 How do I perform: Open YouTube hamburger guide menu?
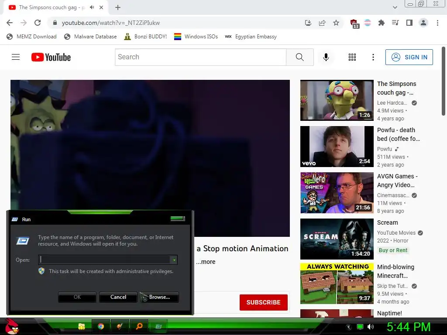click(x=16, y=57)
